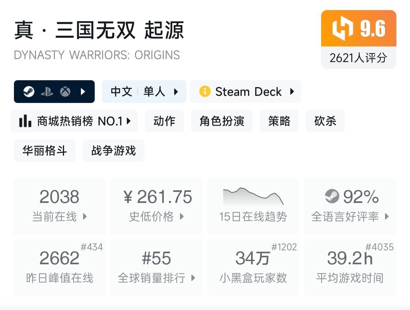Select the 角色扮演 genre tag
Screen dimensions: 410x310
point(222,121)
